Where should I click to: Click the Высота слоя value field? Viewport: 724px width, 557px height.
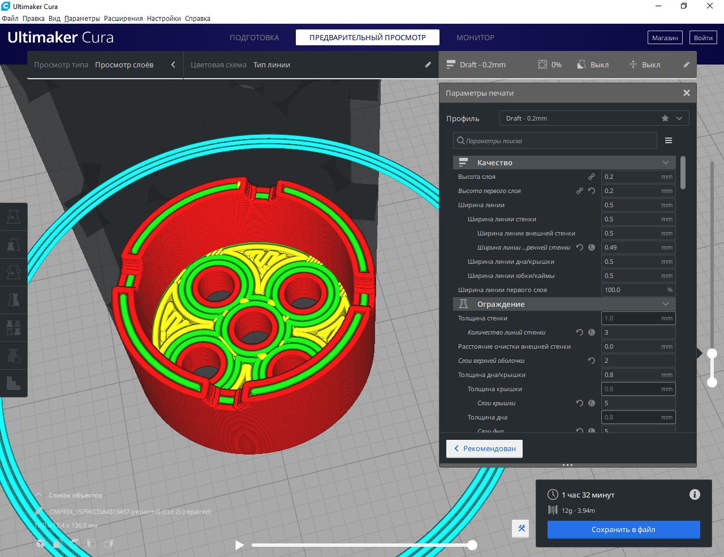(639, 177)
